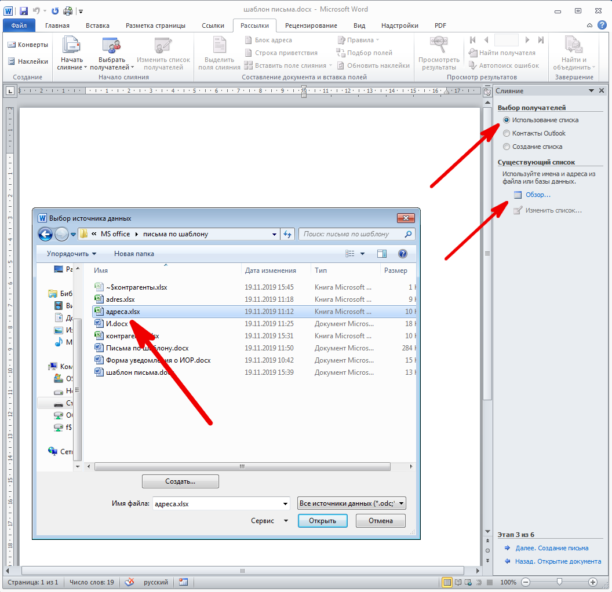
Task: Switch to the Рецензирование tab
Action: click(311, 25)
